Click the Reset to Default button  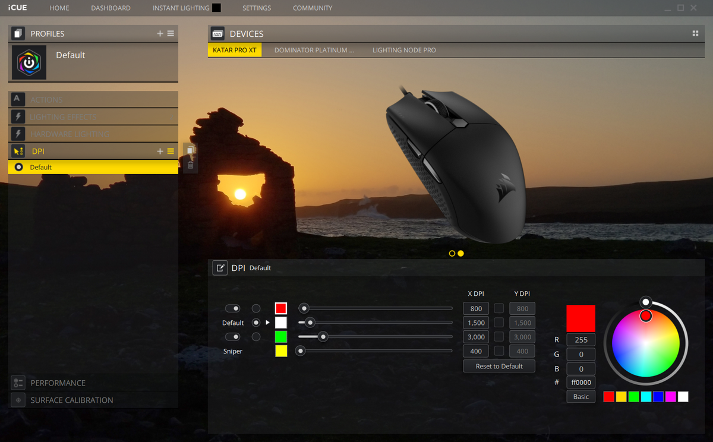(x=499, y=366)
